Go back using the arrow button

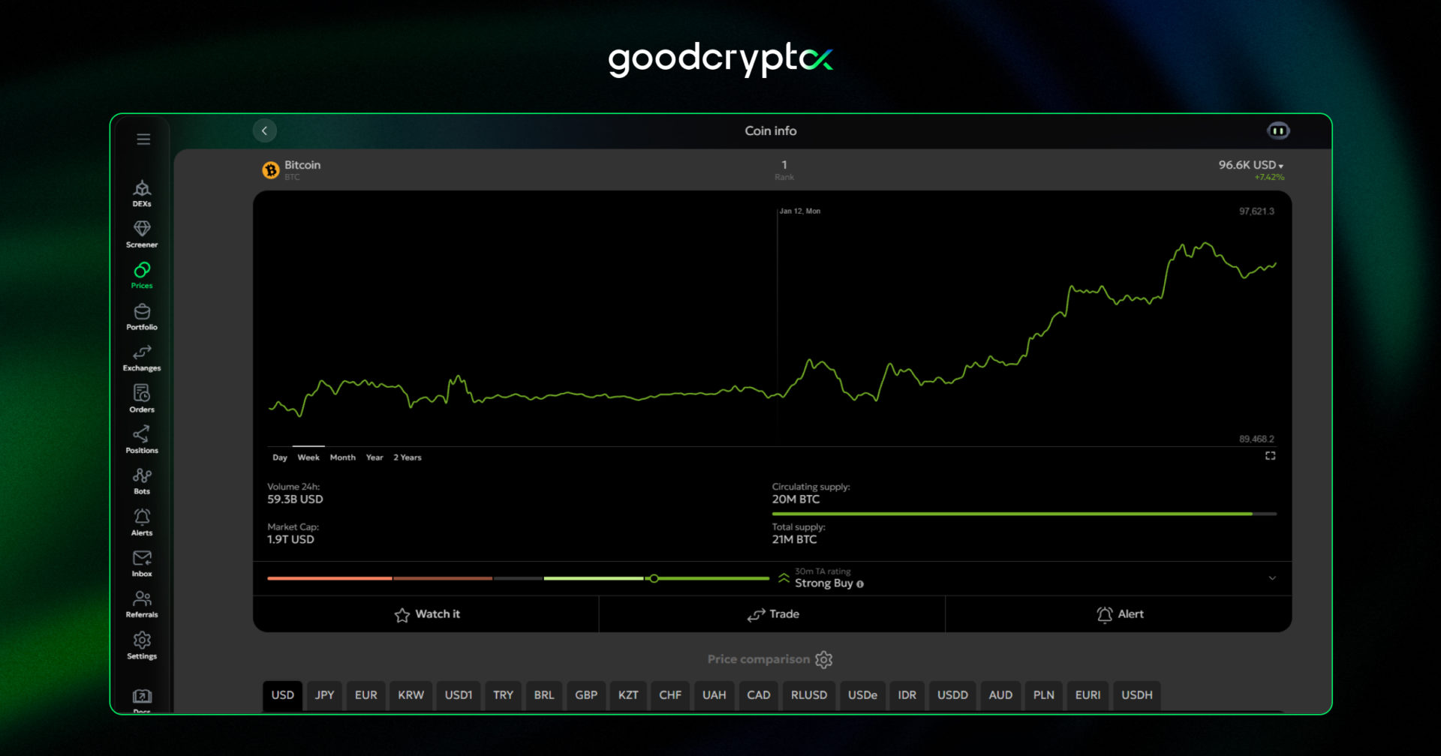264,131
